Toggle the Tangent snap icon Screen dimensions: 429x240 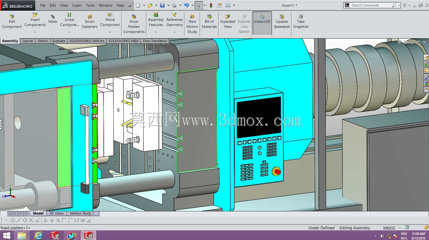click(x=45, y=220)
